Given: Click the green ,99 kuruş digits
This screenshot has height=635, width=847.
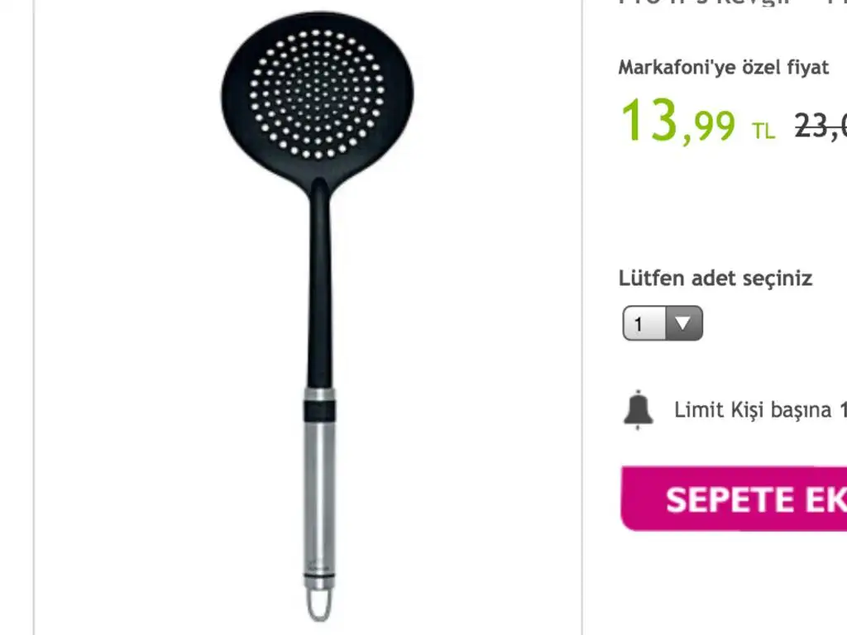Looking at the screenshot, I should coord(708,127).
